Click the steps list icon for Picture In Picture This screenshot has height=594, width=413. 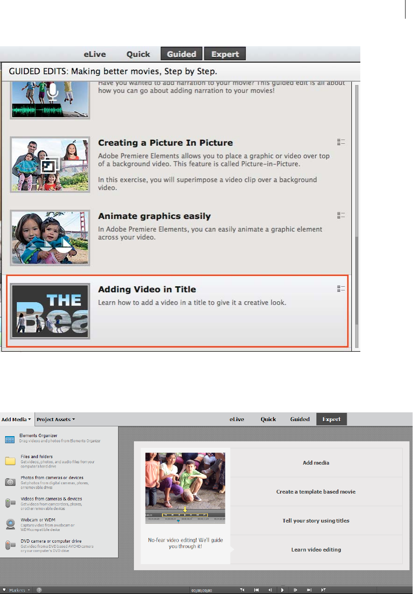point(341,142)
